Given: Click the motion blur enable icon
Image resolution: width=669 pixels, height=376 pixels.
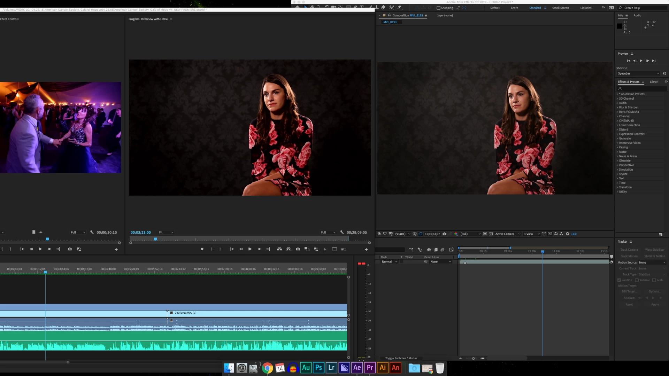Looking at the screenshot, I should click(x=442, y=250).
